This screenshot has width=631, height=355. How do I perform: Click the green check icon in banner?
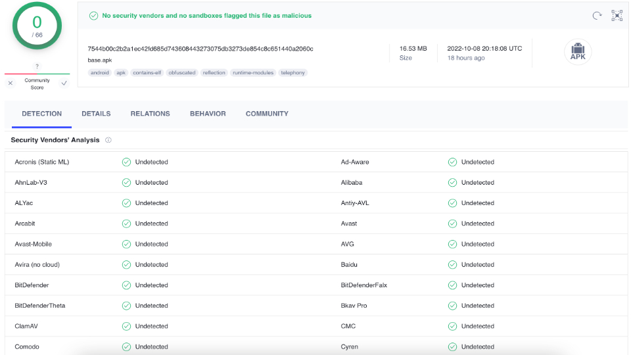(93, 16)
